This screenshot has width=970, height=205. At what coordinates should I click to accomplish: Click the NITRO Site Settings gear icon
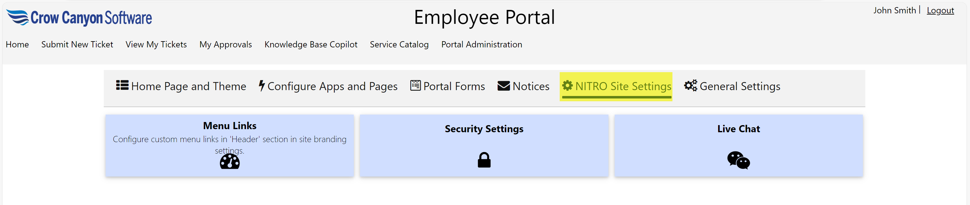(567, 86)
